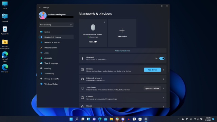The image size is (217, 122).
Task: Select the Network desktop icon
Action: pyautogui.click(x=5, y=18)
